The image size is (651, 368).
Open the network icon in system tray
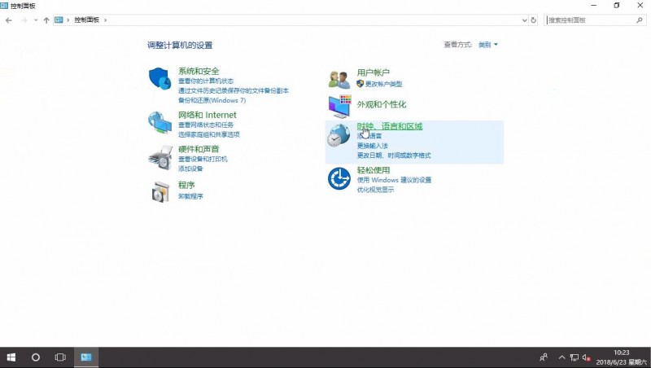(x=575, y=357)
